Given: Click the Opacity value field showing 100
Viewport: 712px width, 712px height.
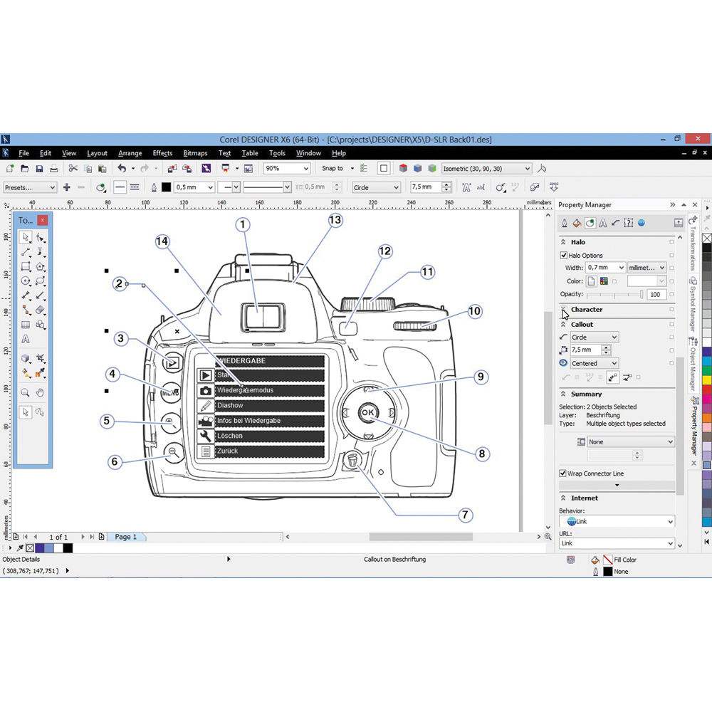Looking at the screenshot, I should (656, 294).
